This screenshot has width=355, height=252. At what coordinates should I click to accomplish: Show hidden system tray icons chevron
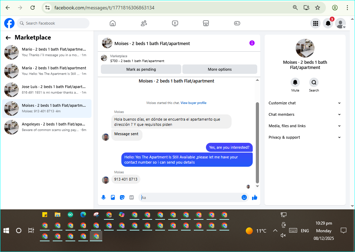pyautogui.click(x=275, y=231)
